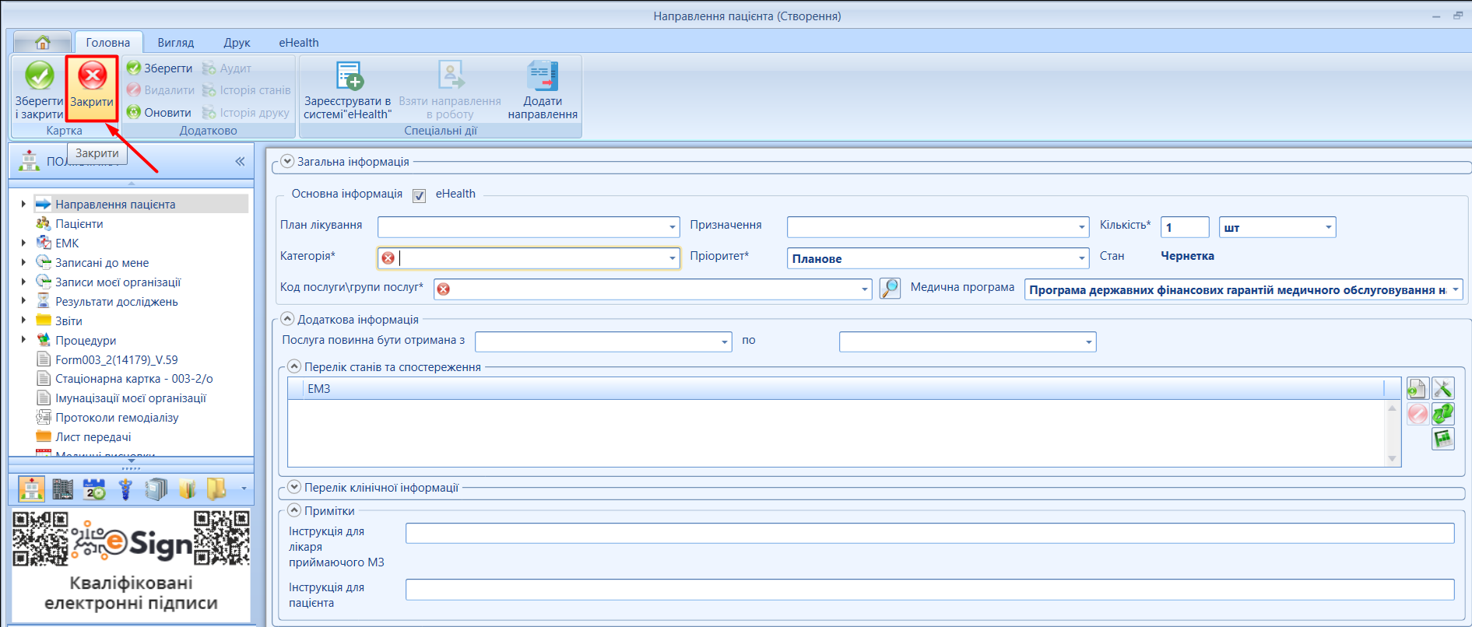Open Код послуги\групи послуг dropdown
The height and width of the screenshot is (627, 1472).
pyautogui.click(x=864, y=289)
